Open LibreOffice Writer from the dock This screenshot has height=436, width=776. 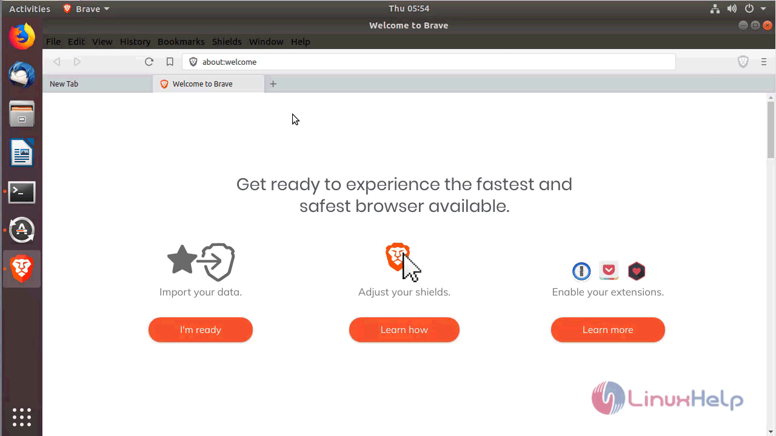(x=22, y=153)
